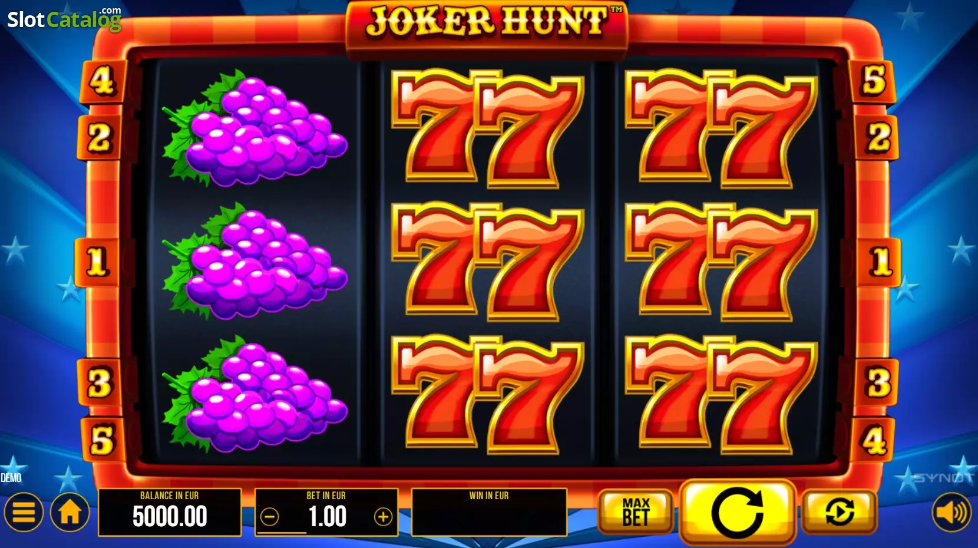Select payline 4 marker on right
Viewport: 978px width, 548px height.
(x=873, y=440)
